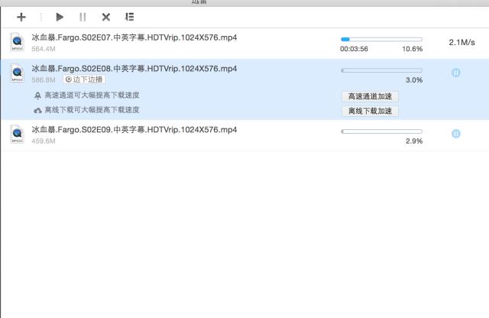489x318 pixels.
Task: Open the task list sort icon
Action: click(x=129, y=17)
